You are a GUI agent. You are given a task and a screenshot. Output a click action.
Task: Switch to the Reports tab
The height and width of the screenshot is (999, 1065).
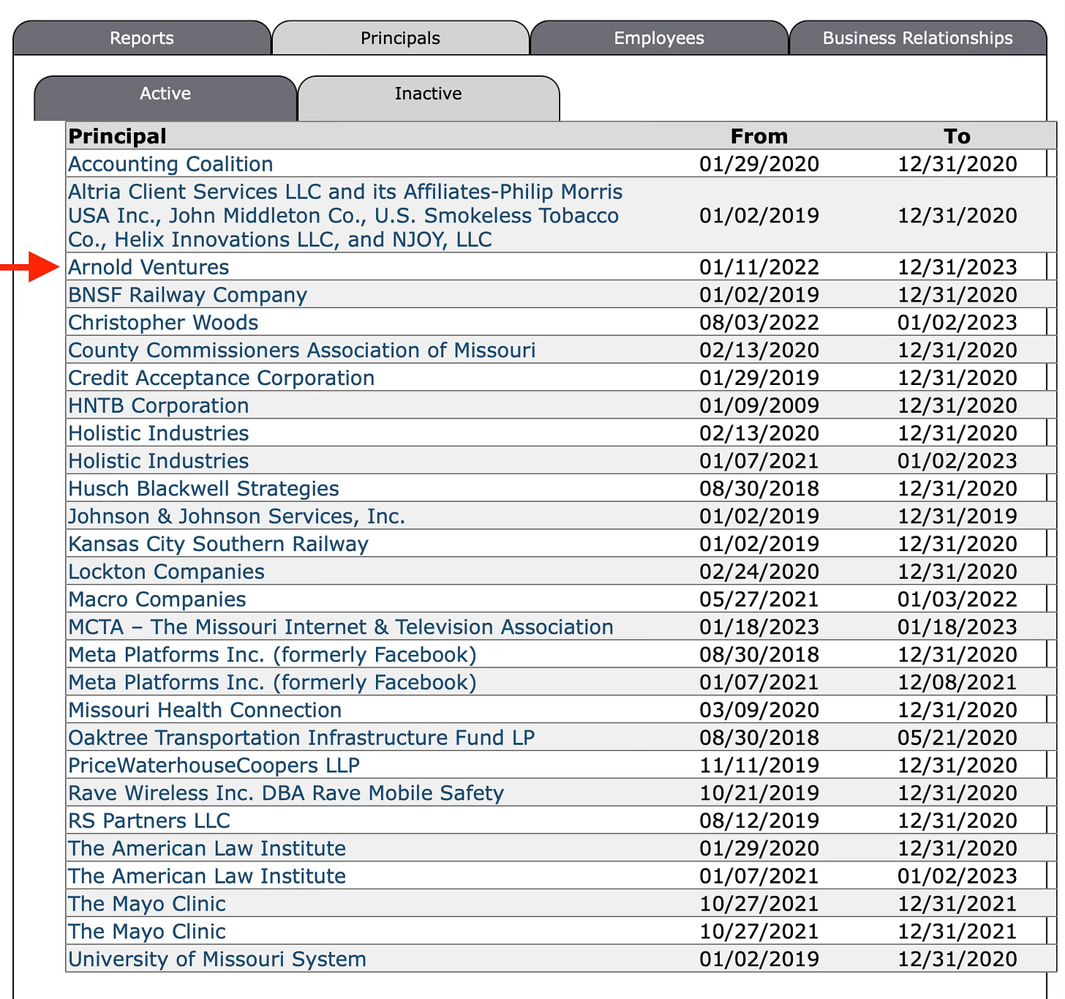[142, 38]
